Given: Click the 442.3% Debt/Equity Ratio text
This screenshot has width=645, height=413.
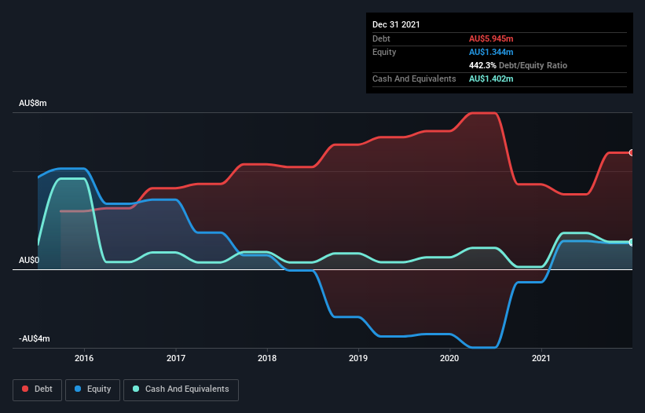Looking at the screenshot, I should [x=518, y=65].
